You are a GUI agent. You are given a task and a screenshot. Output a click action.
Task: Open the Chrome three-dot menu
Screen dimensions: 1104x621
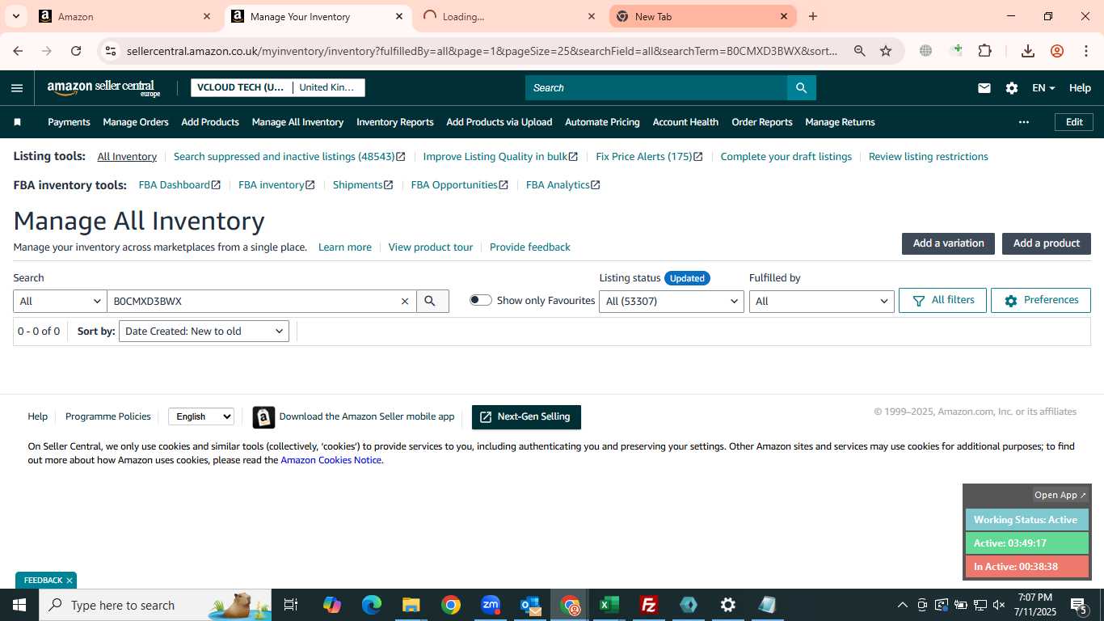[x=1085, y=51]
